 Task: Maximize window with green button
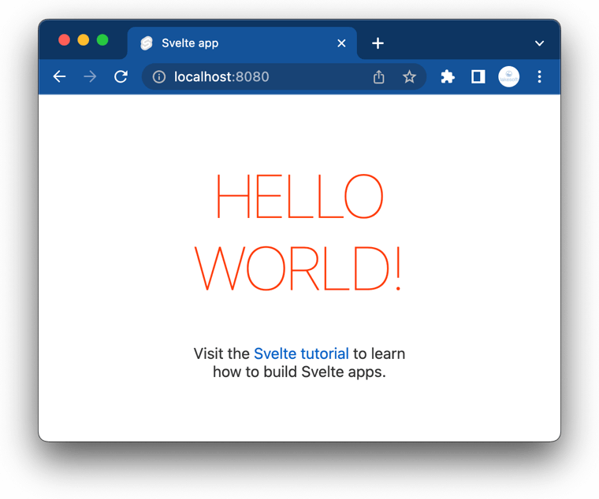pos(102,39)
